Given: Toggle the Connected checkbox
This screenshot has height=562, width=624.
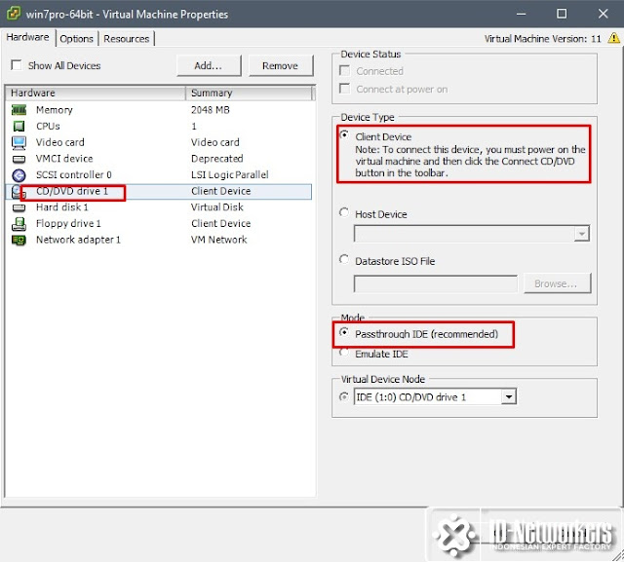Looking at the screenshot, I should pos(344,71).
